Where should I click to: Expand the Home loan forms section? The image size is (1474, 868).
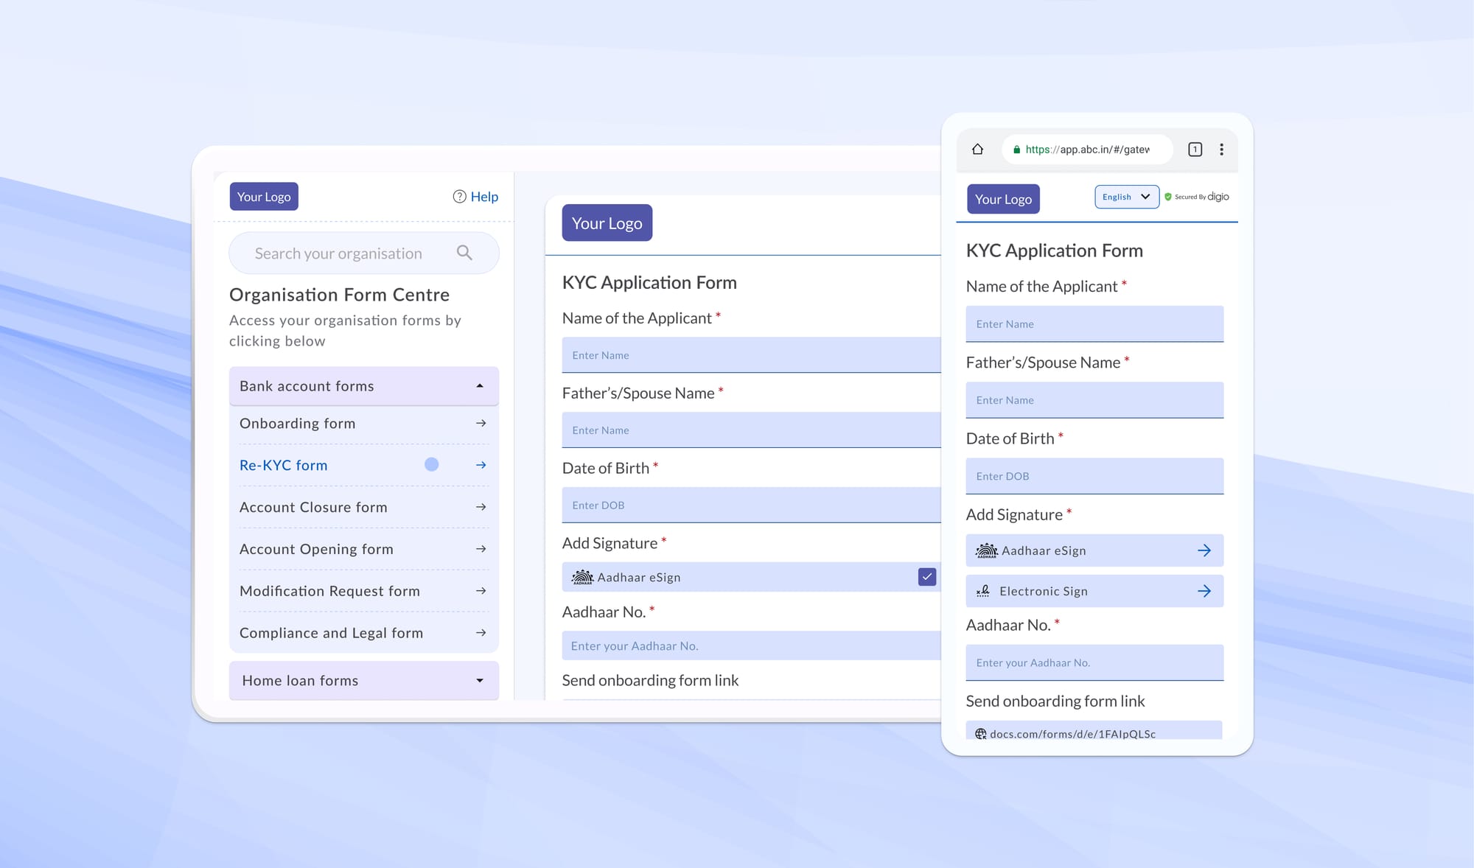480,681
